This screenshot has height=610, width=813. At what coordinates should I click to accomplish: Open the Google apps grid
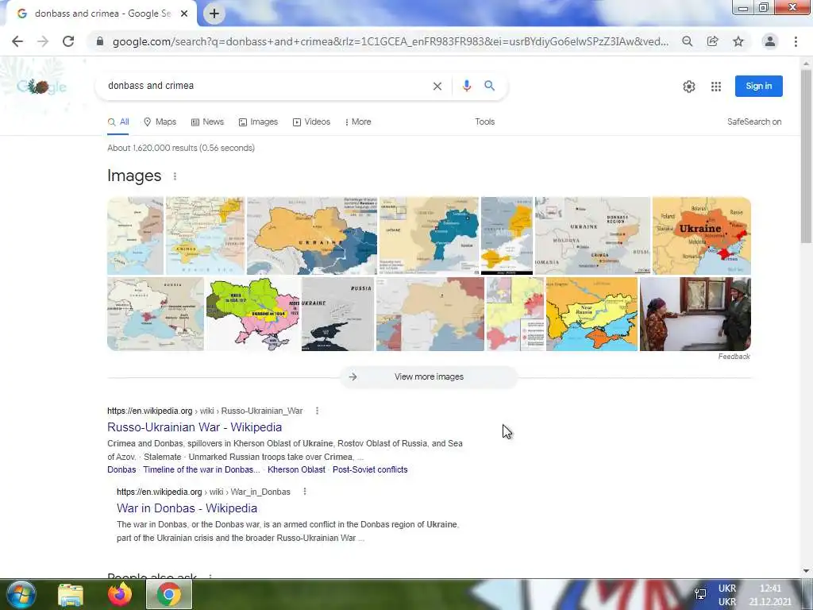point(716,87)
